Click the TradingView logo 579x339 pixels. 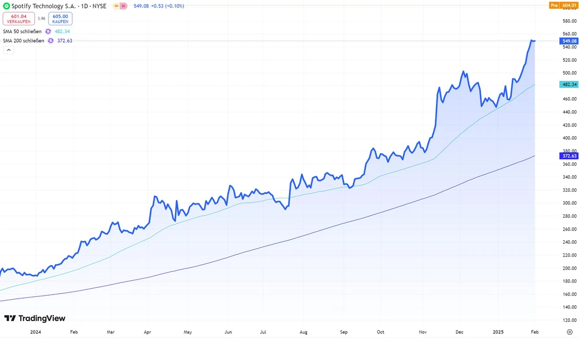tap(35, 318)
